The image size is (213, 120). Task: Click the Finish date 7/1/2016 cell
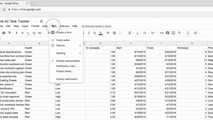pos(162,117)
